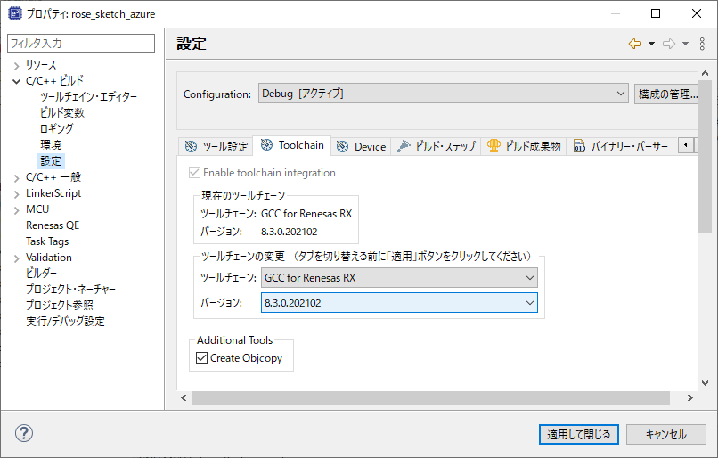Maximize the properties dialog window
This screenshot has width=718, height=458.
coord(656,13)
